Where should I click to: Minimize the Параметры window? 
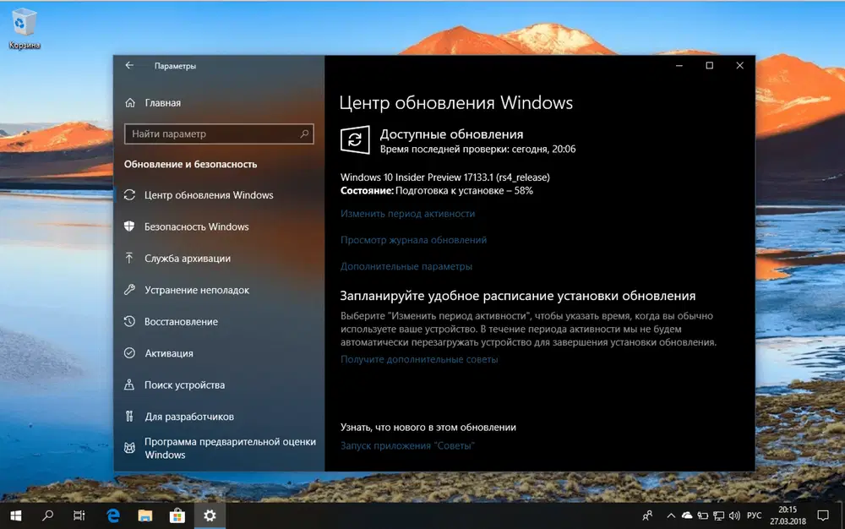pyautogui.click(x=679, y=65)
